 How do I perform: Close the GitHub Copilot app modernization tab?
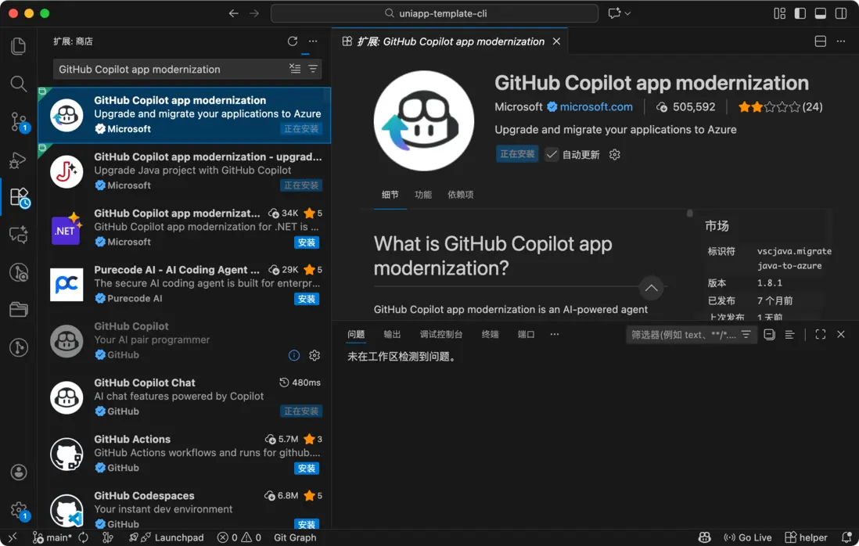coord(556,41)
